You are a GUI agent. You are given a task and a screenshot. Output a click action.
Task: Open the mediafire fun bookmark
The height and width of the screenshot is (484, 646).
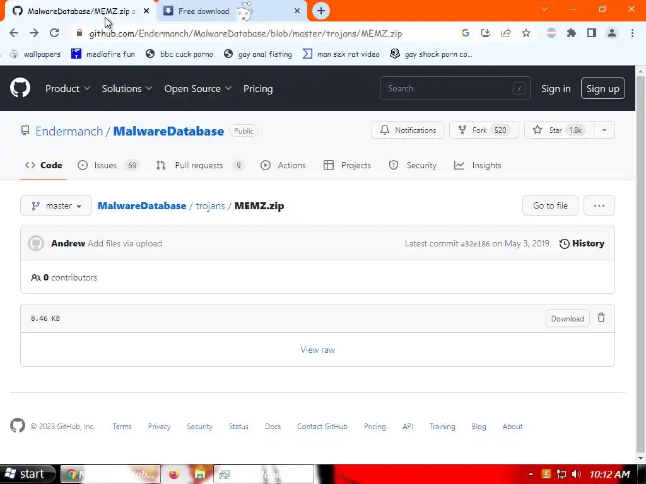point(103,54)
